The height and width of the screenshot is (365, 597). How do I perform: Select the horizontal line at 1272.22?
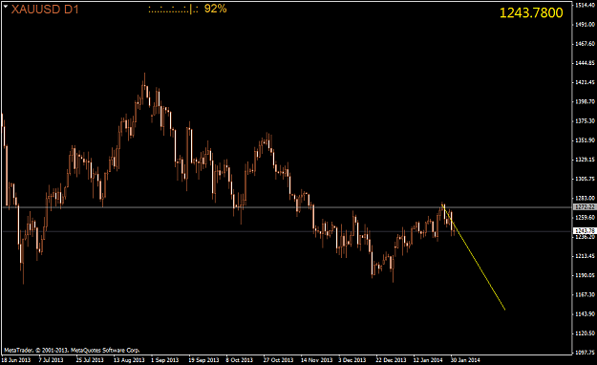(287, 207)
